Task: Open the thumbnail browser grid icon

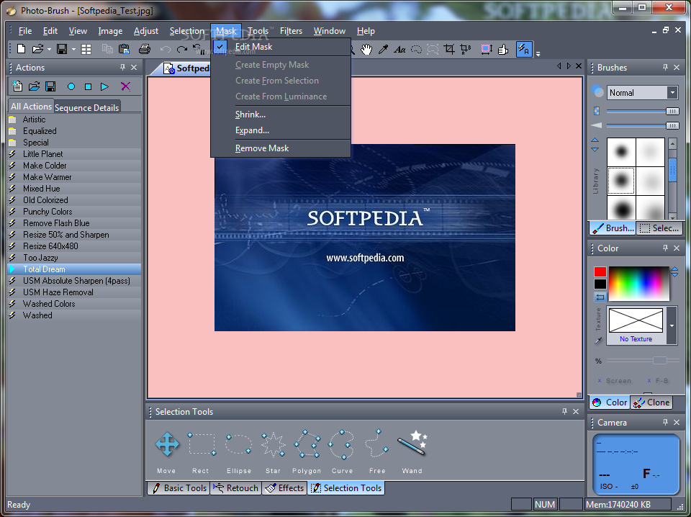Action: coord(86,49)
